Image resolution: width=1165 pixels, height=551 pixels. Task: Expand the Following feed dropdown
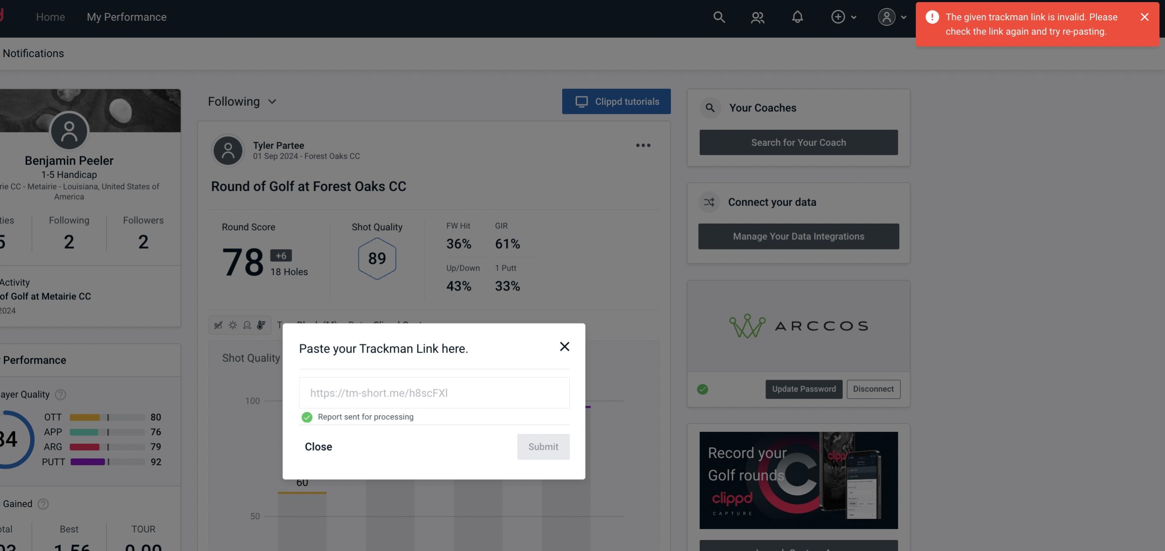[242, 101]
